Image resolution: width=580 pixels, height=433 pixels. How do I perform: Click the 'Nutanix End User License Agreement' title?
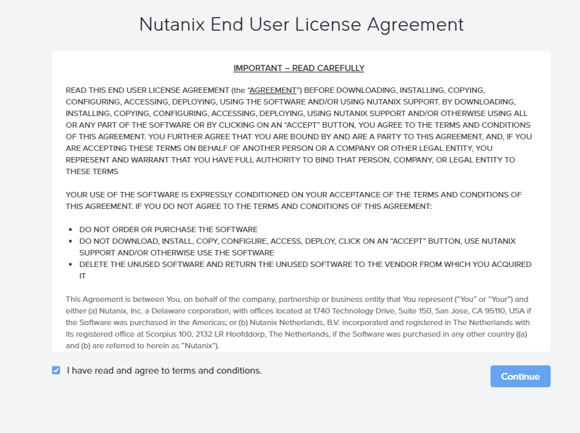point(301,25)
